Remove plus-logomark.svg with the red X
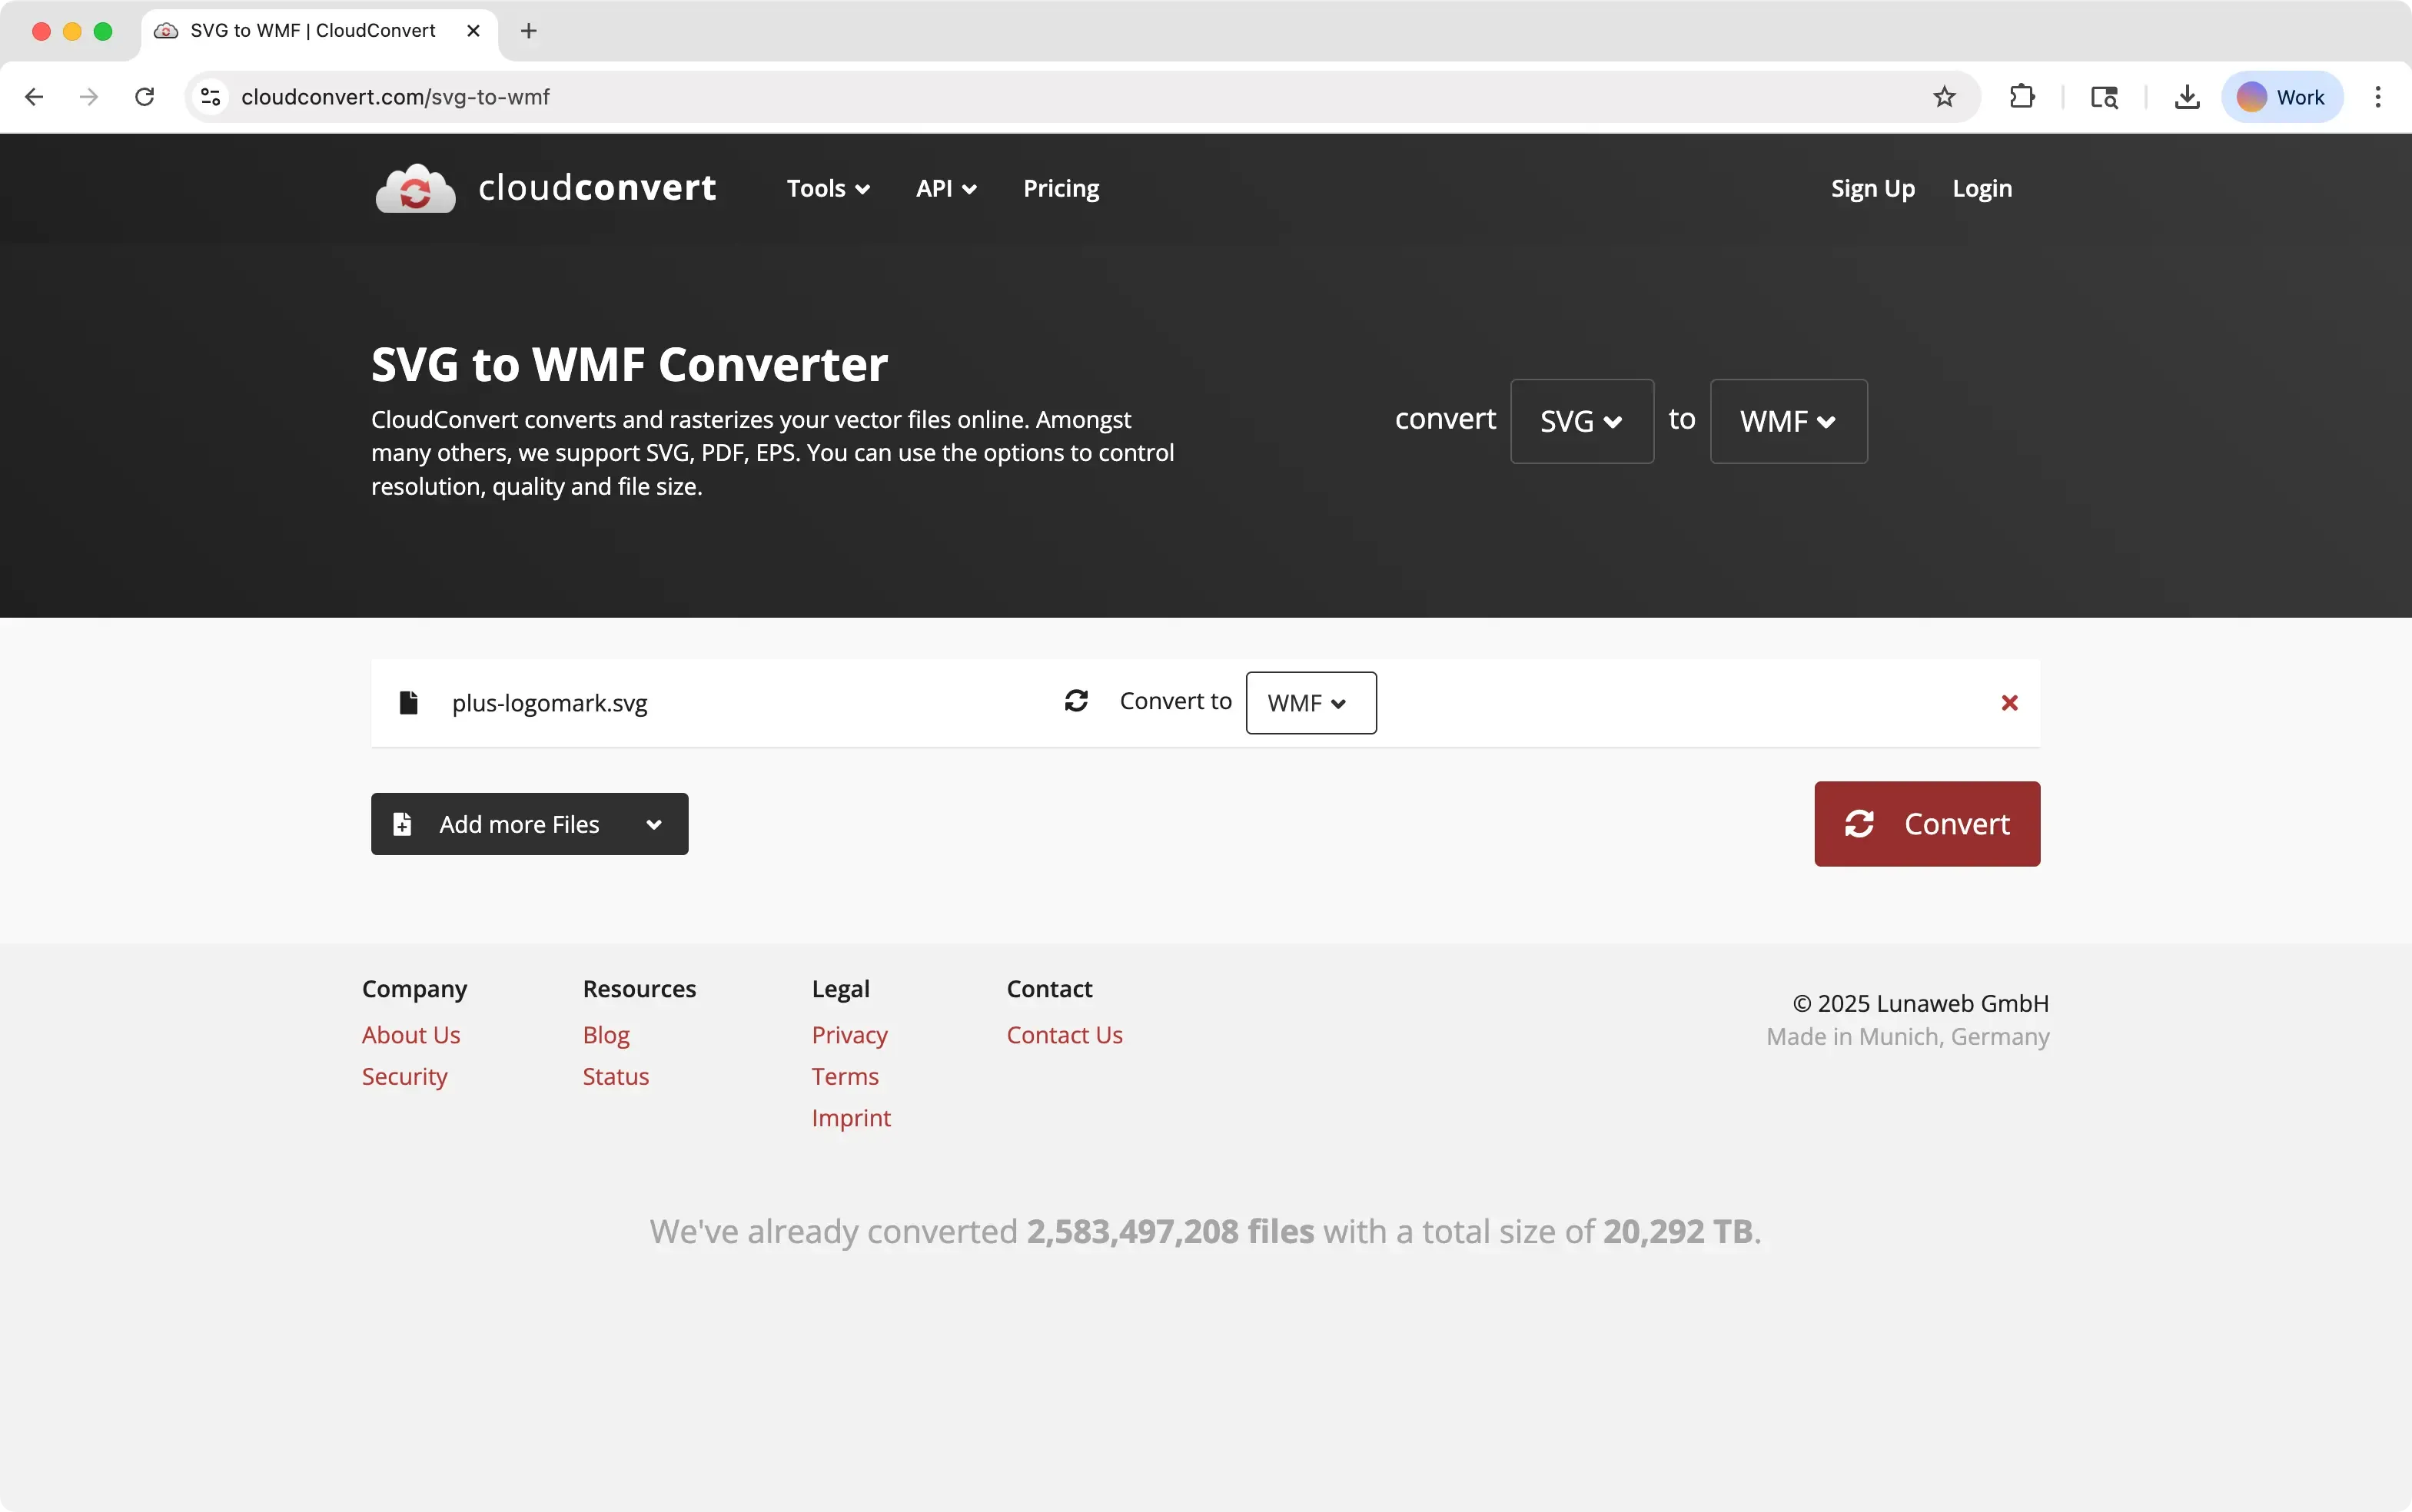 (x=2010, y=703)
